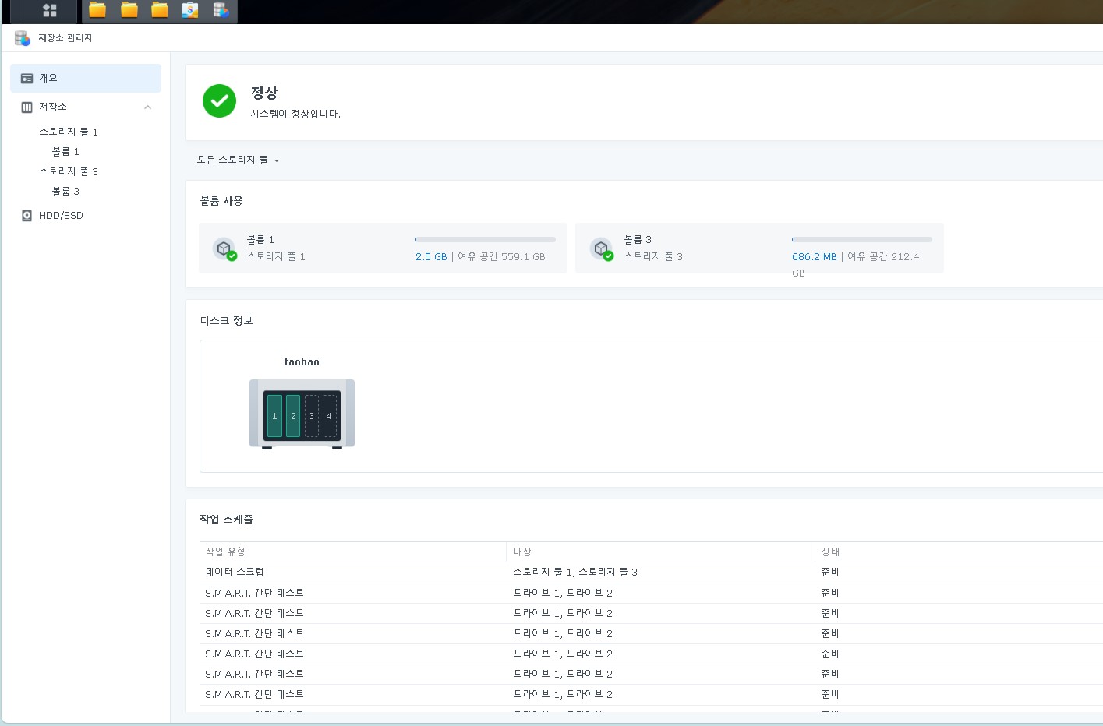Select empty drive bay 4 on the NAS
The width and height of the screenshot is (1103, 726).
tap(329, 415)
